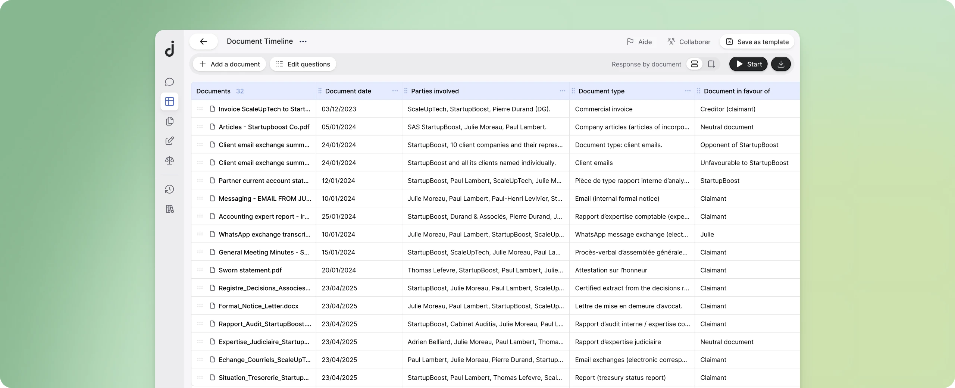Open the edit pencil sidebar icon
The height and width of the screenshot is (388, 955).
point(169,141)
